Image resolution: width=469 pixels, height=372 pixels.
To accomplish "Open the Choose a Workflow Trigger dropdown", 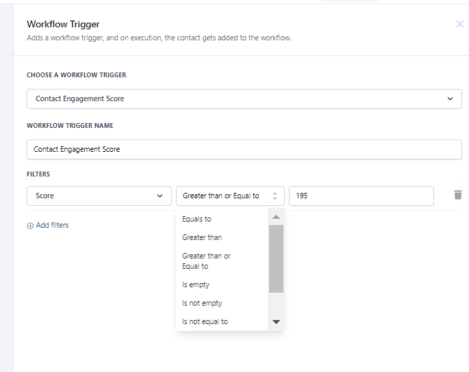I will click(x=244, y=98).
